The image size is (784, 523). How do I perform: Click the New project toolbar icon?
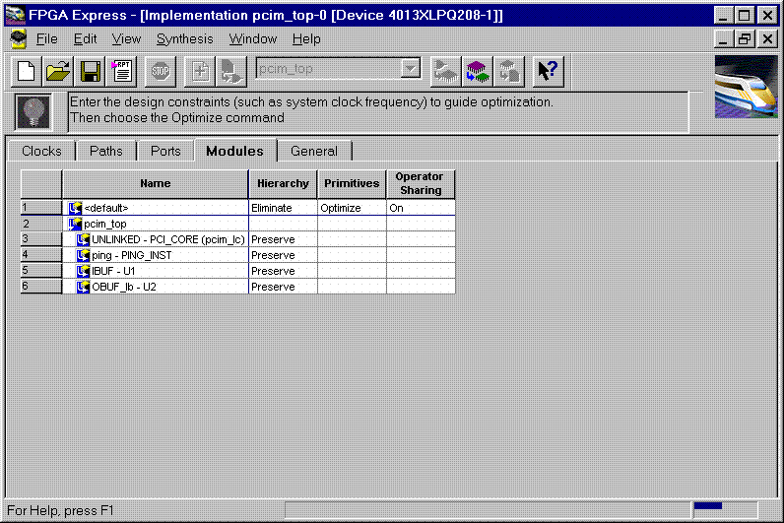pos(28,71)
